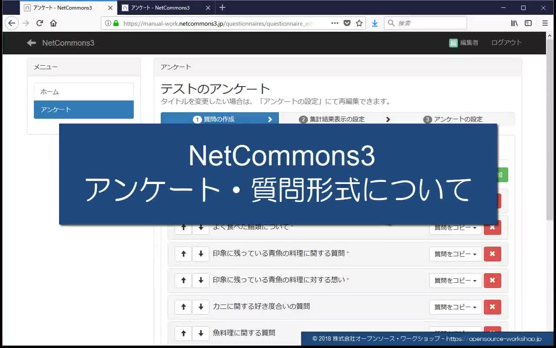
Task: Click the green padlock security icon
Action: [x=116, y=23]
